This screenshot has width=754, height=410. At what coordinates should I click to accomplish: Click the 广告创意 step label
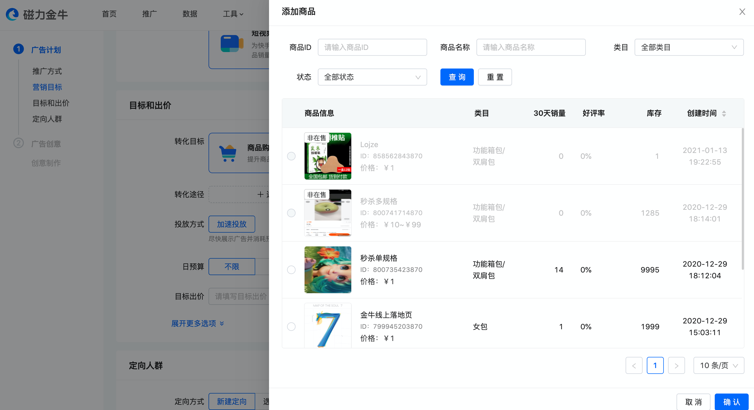[x=46, y=144]
